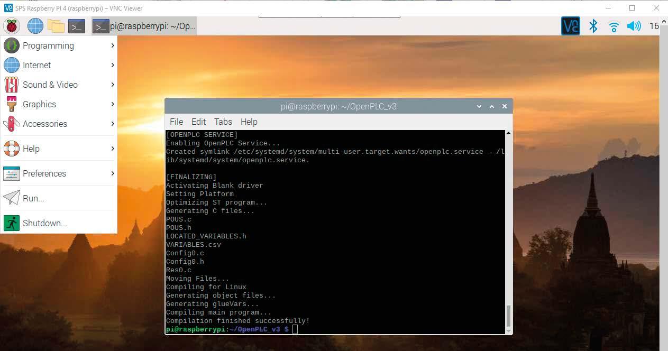Click 'Generating glueVars...' output line
The image size is (668, 351).
point(213,304)
